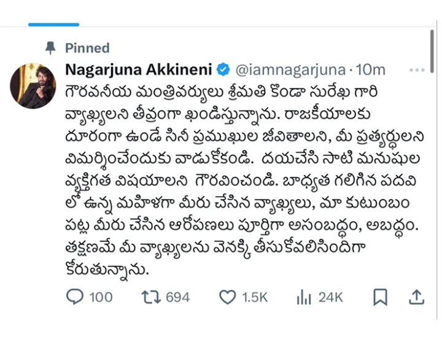Viewport: 442px width, 353px height.
Task: Click the 'Pinned' label
Action: (89, 48)
